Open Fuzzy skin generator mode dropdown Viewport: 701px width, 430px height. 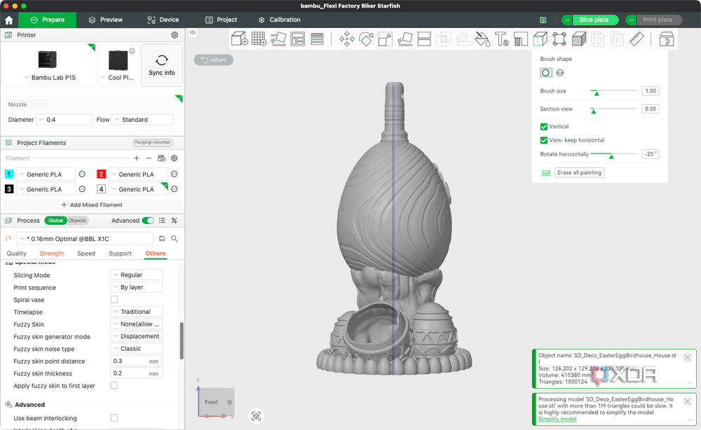137,336
